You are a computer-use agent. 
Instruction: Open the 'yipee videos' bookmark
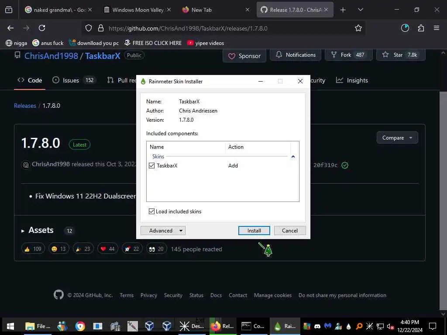tap(206, 43)
